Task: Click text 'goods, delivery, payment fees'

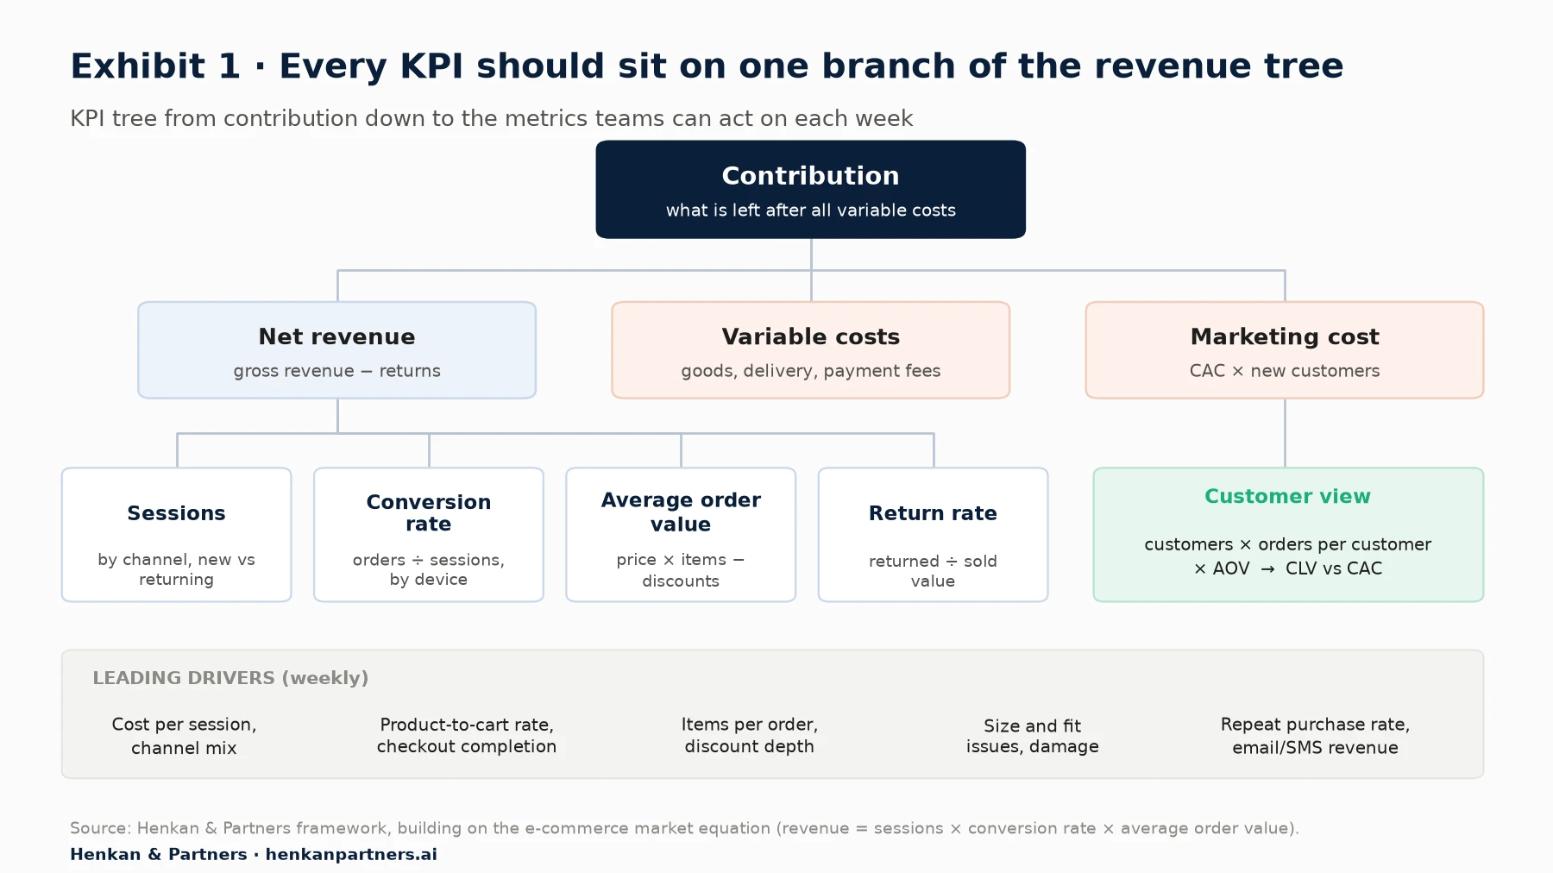Action: coord(810,371)
